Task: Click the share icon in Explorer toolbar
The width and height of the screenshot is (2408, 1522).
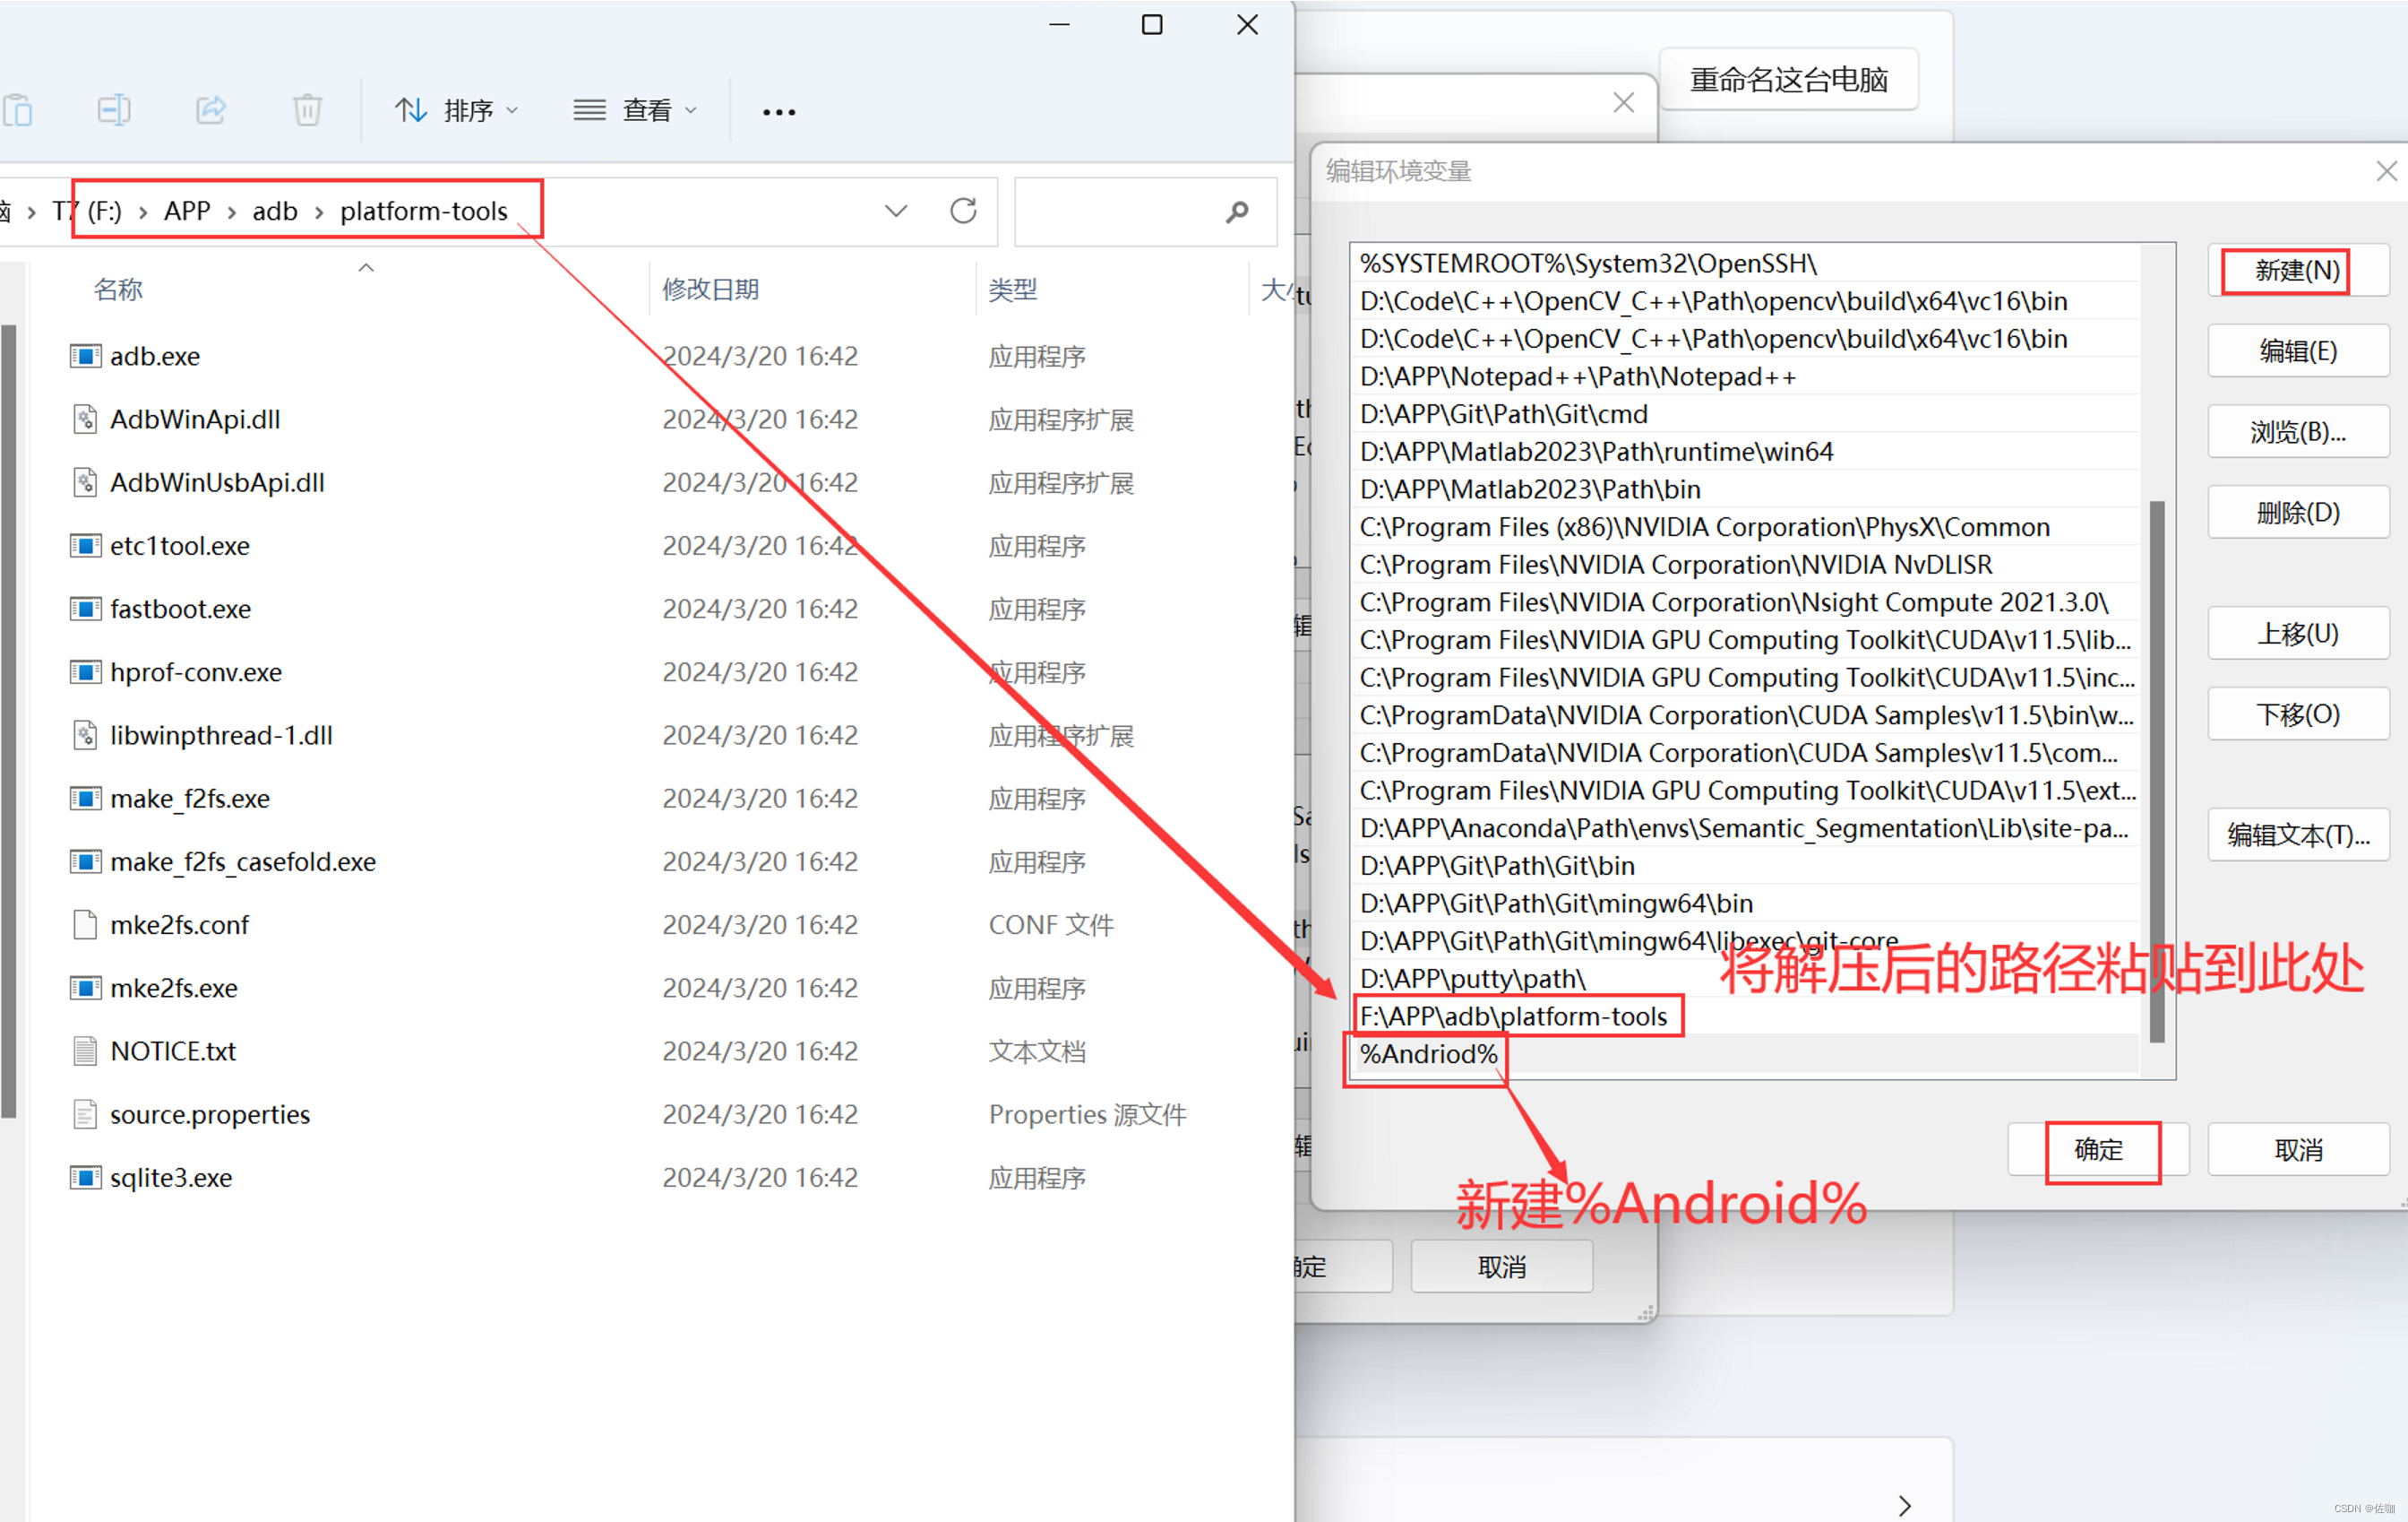Action: [210, 110]
